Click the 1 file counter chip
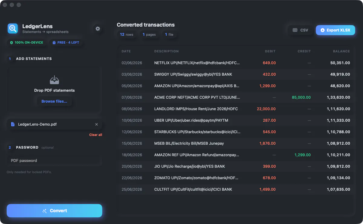Image resolution: width=363 pixels, height=224 pixels. coord(169,35)
